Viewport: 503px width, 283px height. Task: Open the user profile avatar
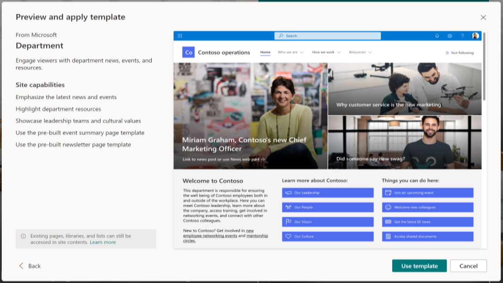click(475, 36)
